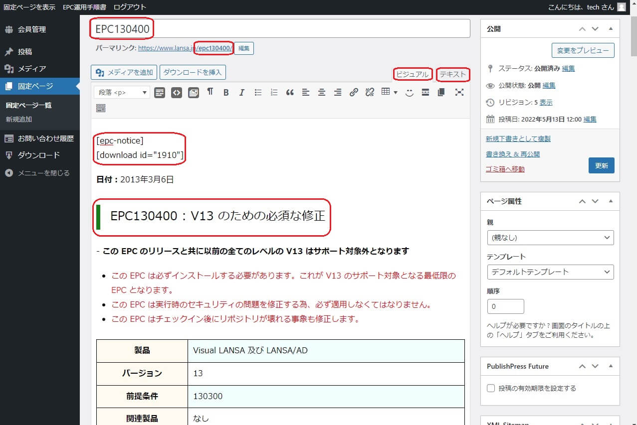Toggle the second toolbar row (keyboard icon)
637x425 pixels.
point(101,108)
